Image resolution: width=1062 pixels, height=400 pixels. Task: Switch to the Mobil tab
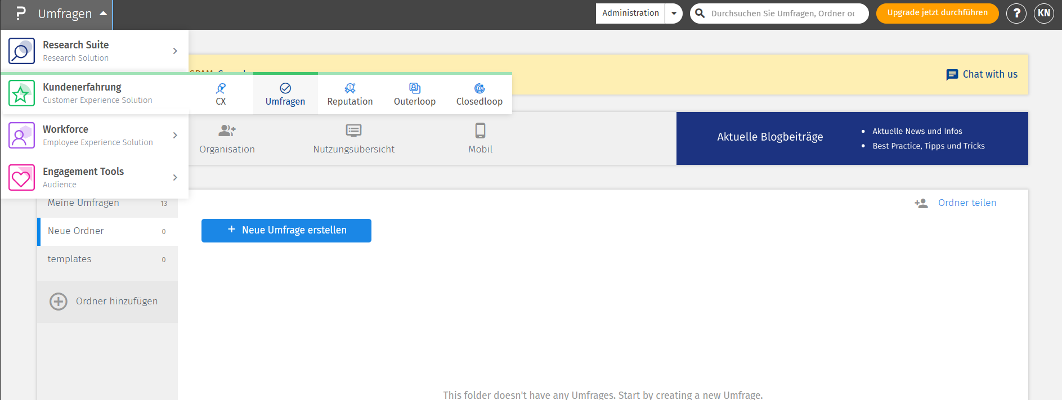tap(480, 138)
